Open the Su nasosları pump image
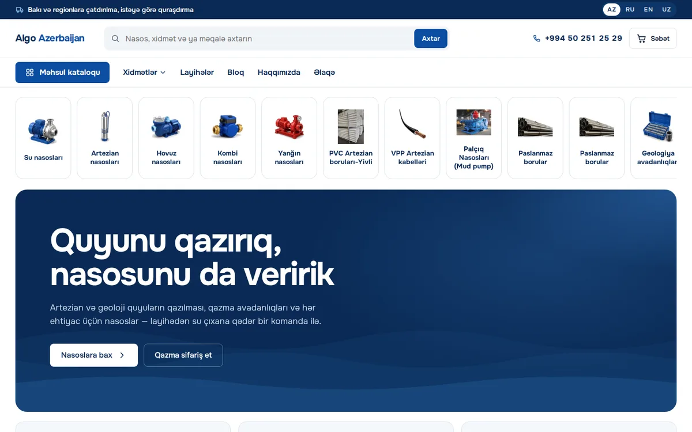 (43, 130)
